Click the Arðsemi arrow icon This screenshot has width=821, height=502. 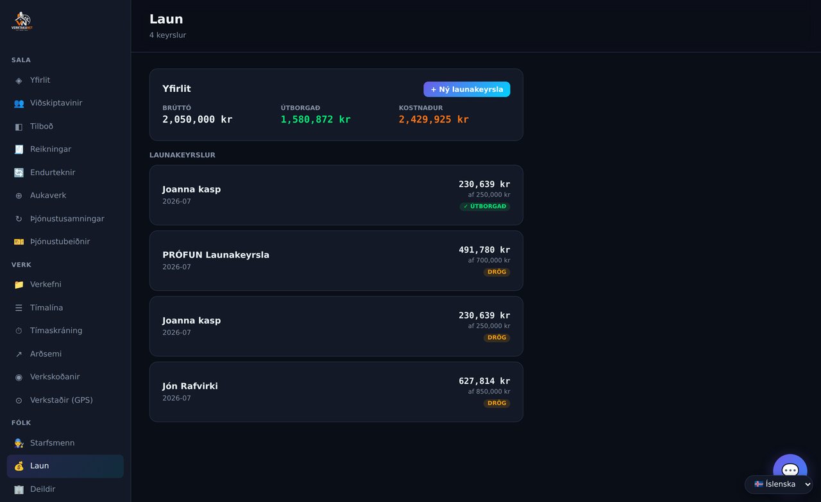19,354
